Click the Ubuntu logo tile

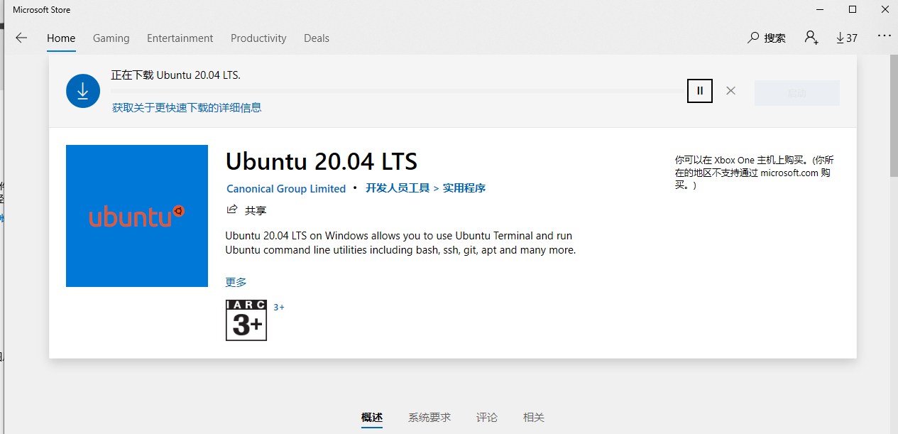[x=137, y=216]
